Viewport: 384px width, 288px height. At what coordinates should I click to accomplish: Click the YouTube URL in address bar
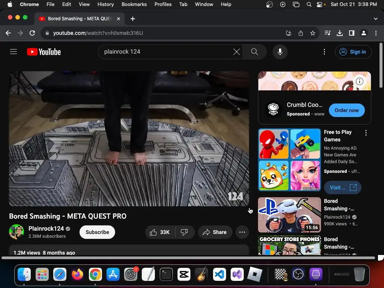click(x=98, y=33)
